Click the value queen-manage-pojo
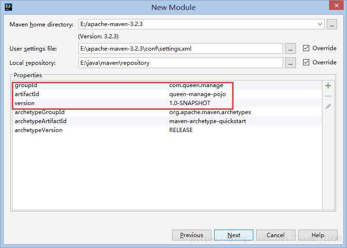 [198, 94]
